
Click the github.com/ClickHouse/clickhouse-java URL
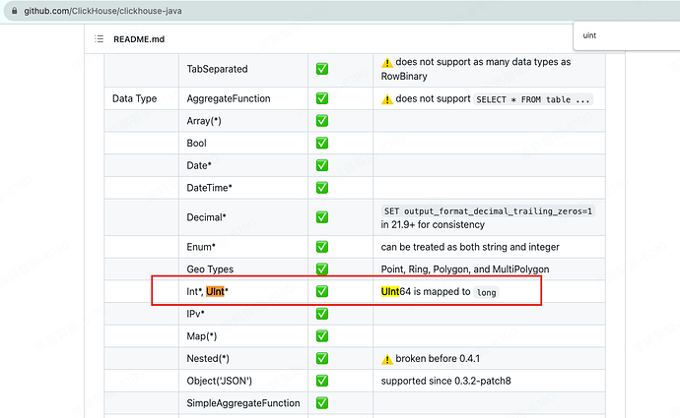pos(102,11)
